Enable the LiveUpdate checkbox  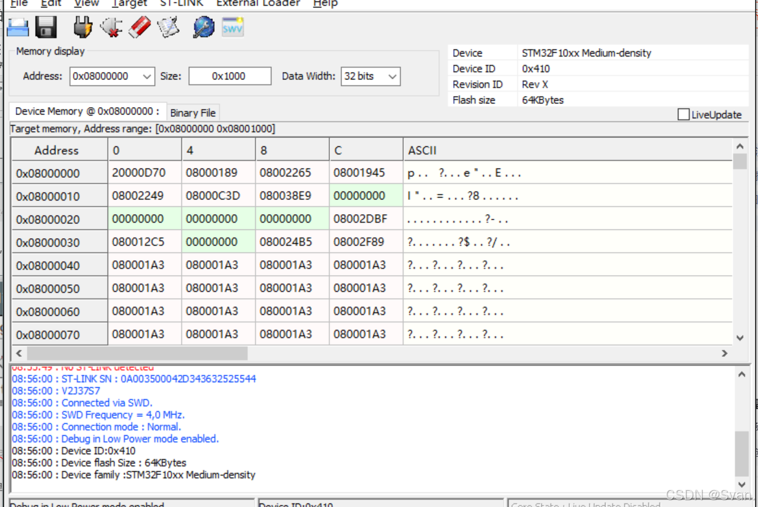coord(683,114)
